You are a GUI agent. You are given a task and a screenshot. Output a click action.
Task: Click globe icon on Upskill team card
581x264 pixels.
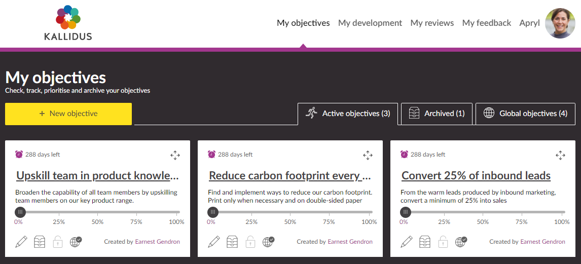(76, 242)
